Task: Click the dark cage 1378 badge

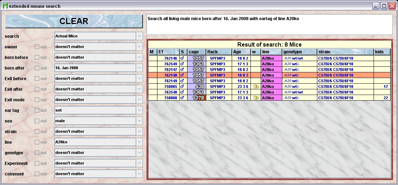Action: tap(197, 98)
